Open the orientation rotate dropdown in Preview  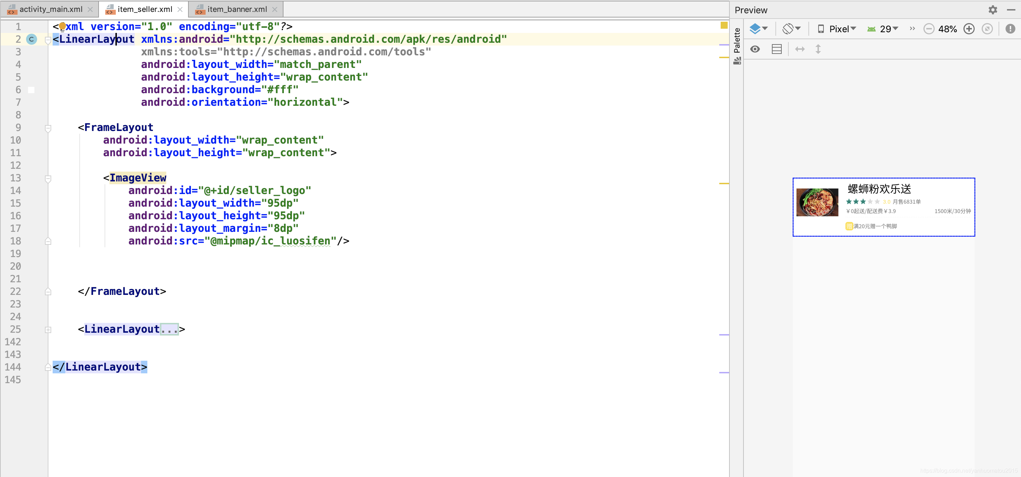click(792, 28)
